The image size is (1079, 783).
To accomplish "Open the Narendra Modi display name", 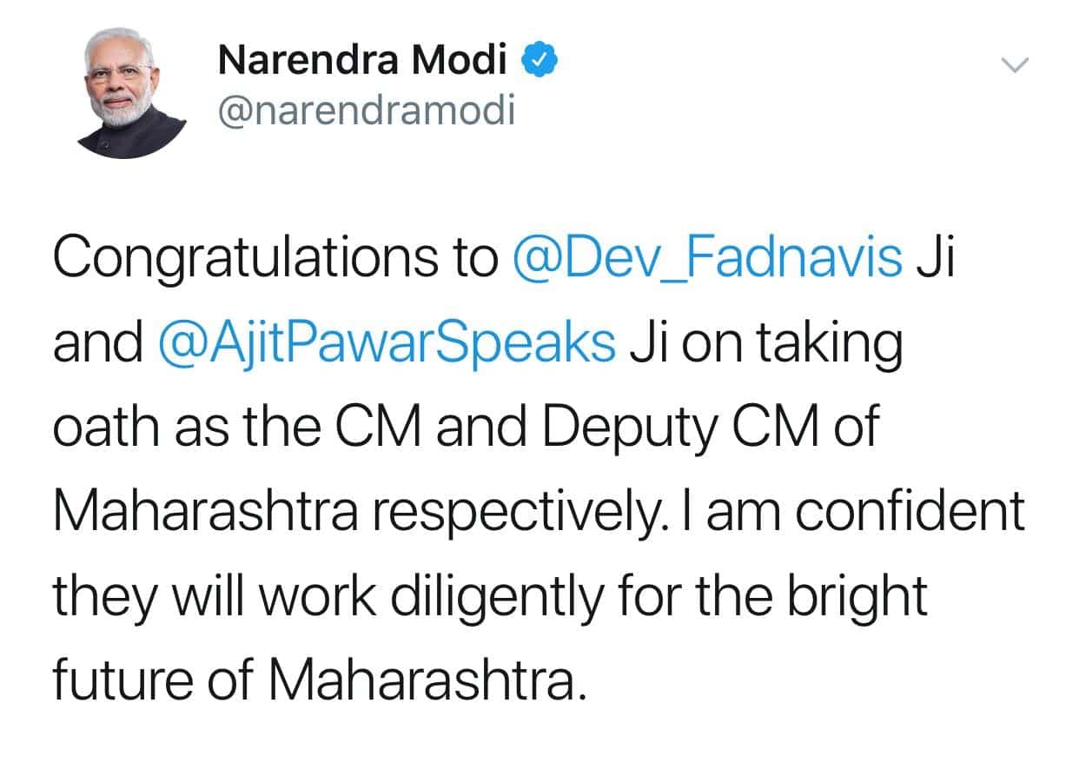I will (x=363, y=61).
